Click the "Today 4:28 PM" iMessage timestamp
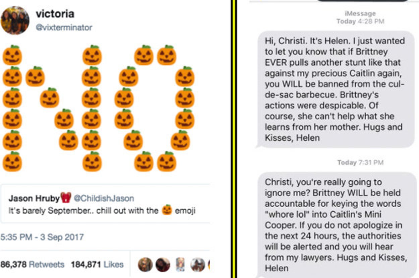 pos(360,21)
